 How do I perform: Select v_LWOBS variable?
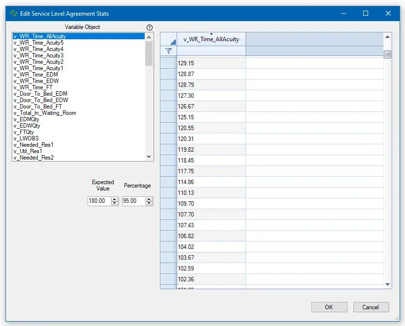pyautogui.click(x=79, y=138)
